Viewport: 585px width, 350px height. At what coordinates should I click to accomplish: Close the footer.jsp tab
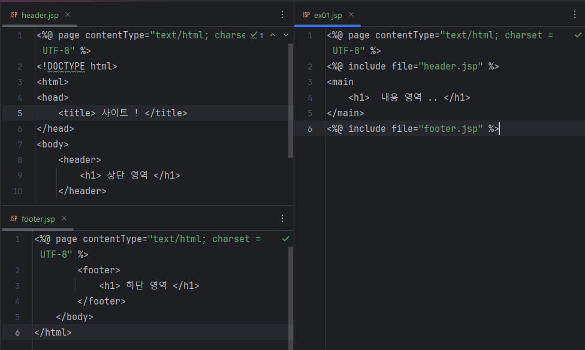(64, 218)
